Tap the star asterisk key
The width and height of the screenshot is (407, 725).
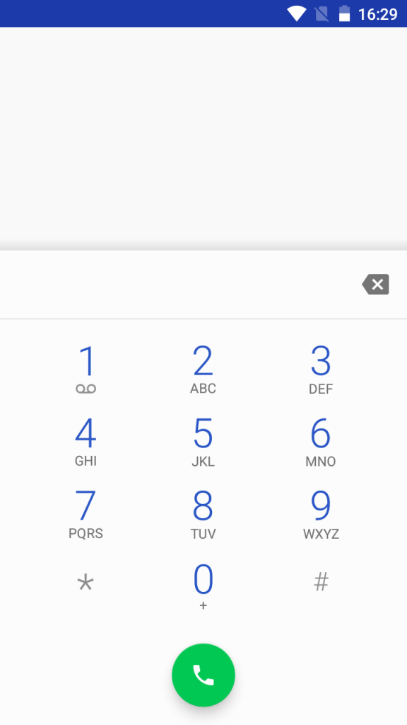(x=85, y=583)
